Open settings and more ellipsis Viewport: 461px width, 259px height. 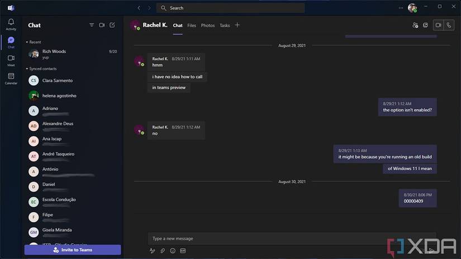coord(401,8)
